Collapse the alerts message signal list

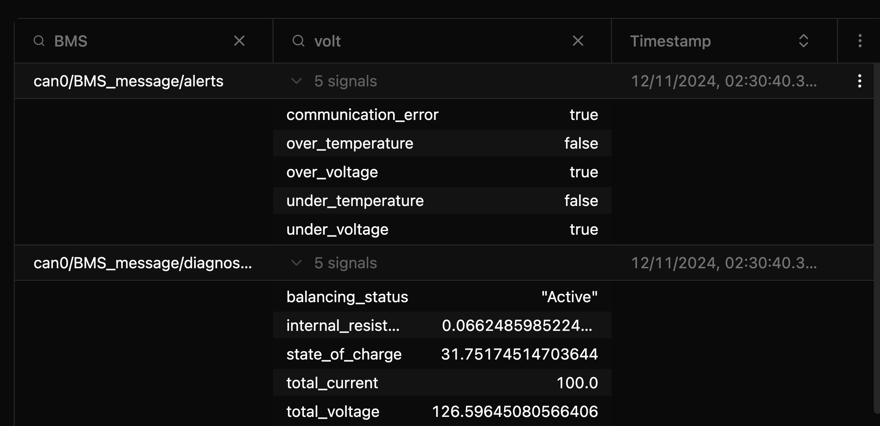point(296,81)
